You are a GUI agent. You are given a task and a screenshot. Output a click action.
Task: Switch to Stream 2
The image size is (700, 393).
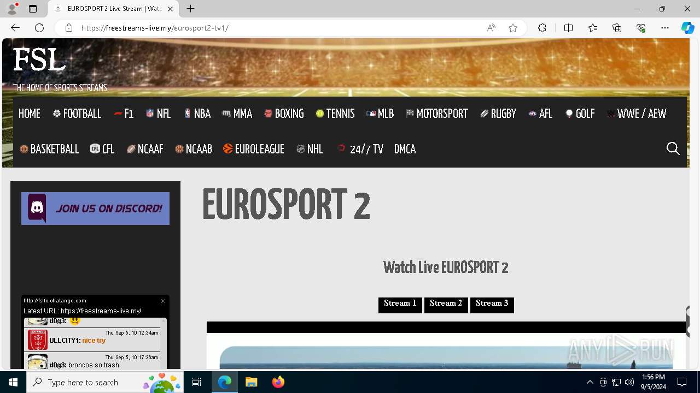click(446, 305)
